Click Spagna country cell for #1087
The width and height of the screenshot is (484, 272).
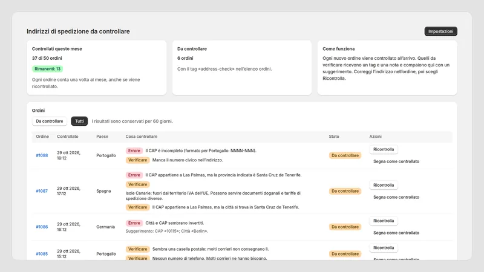click(103, 191)
